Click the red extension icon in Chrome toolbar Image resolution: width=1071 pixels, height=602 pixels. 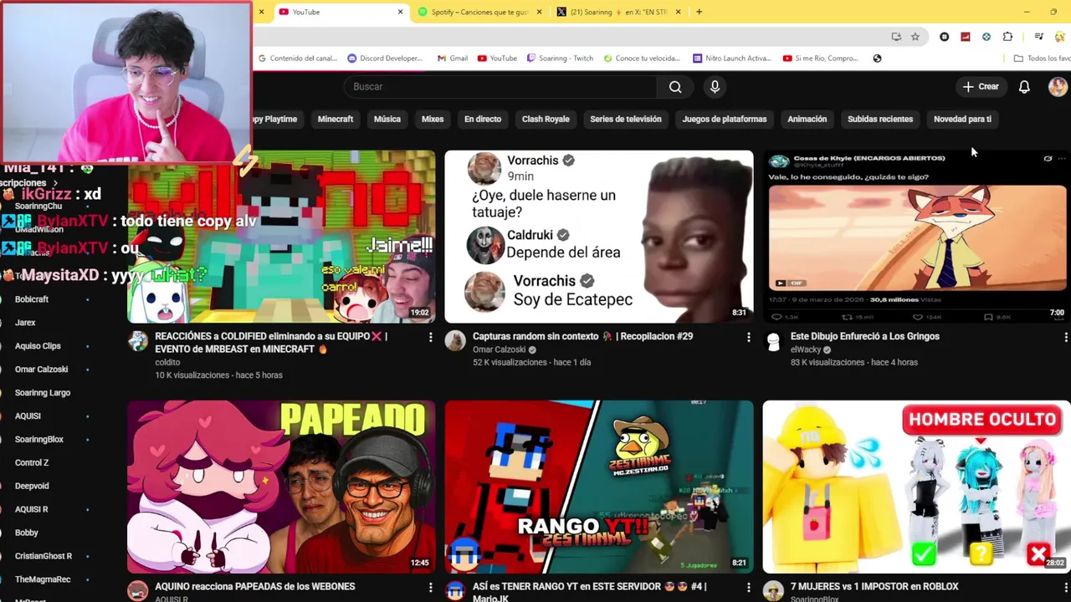(966, 37)
